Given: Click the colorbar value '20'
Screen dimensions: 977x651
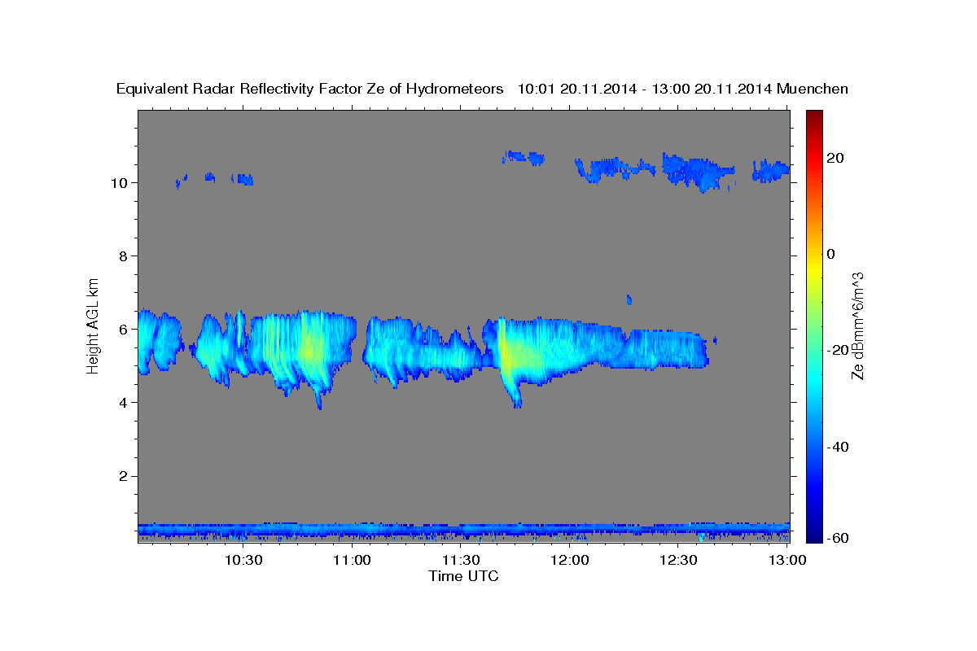Looking at the screenshot, I should pyautogui.click(x=835, y=158).
